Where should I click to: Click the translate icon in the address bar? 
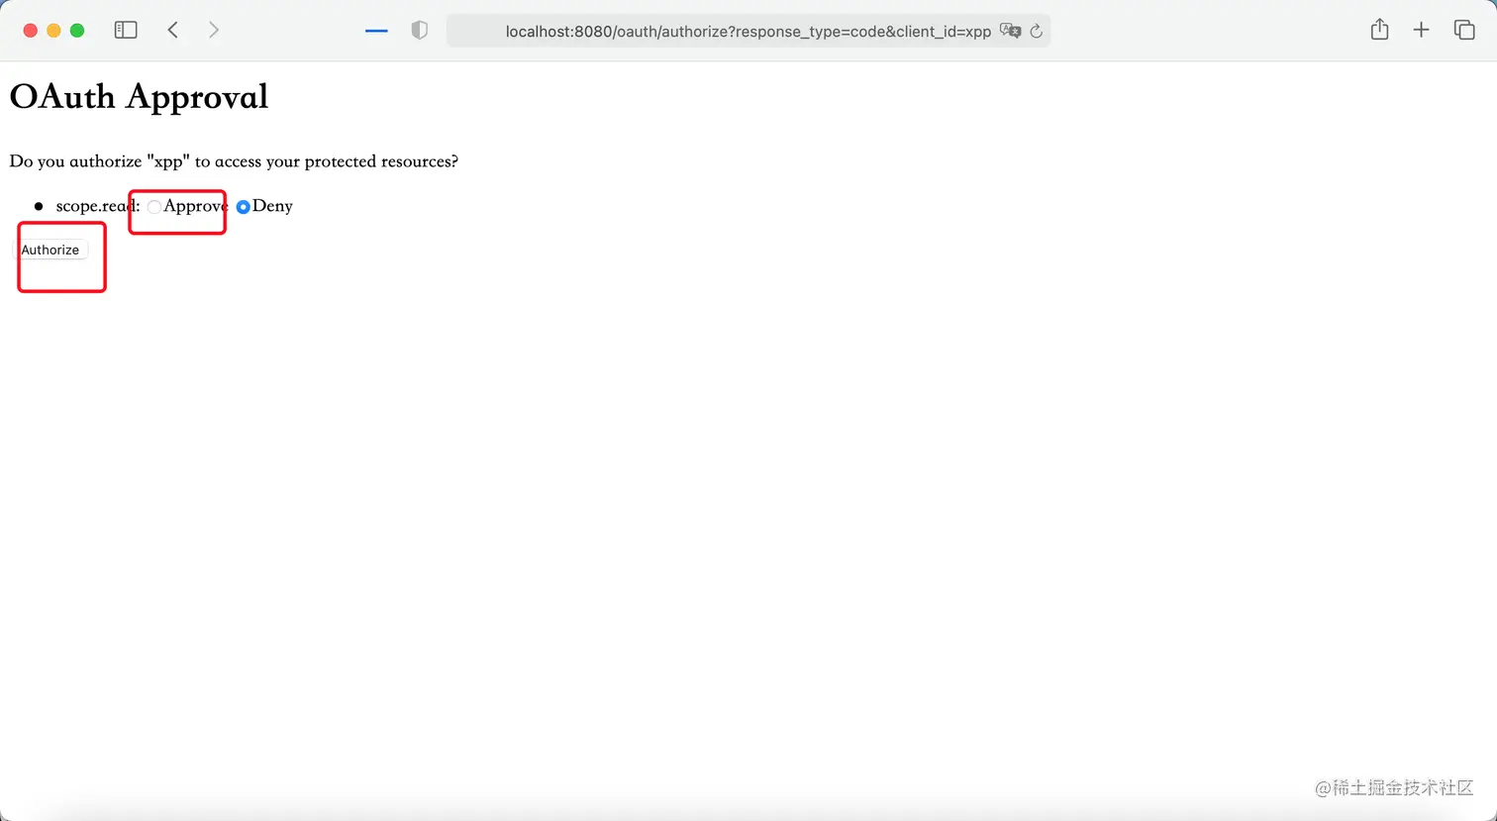pyautogui.click(x=1010, y=31)
